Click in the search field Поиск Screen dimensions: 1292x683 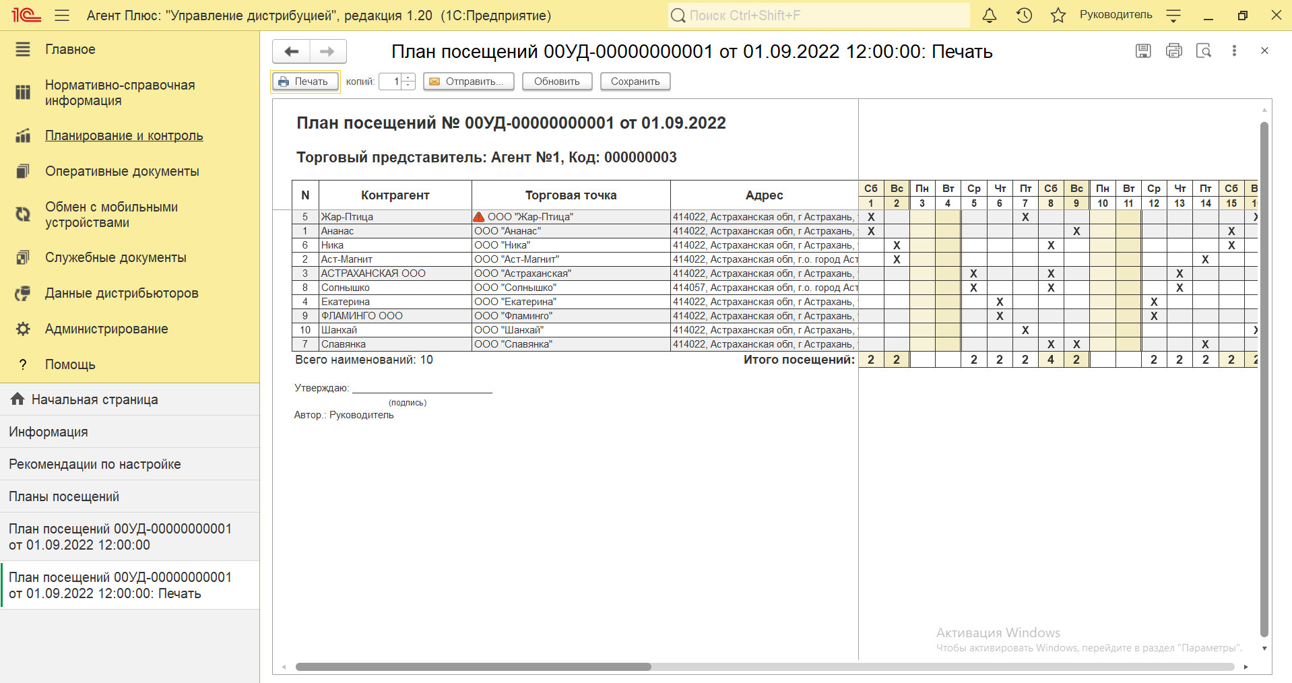click(818, 15)
